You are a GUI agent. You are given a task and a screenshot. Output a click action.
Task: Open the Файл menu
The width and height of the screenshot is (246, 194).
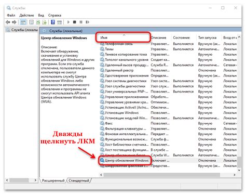pos(11,15)
